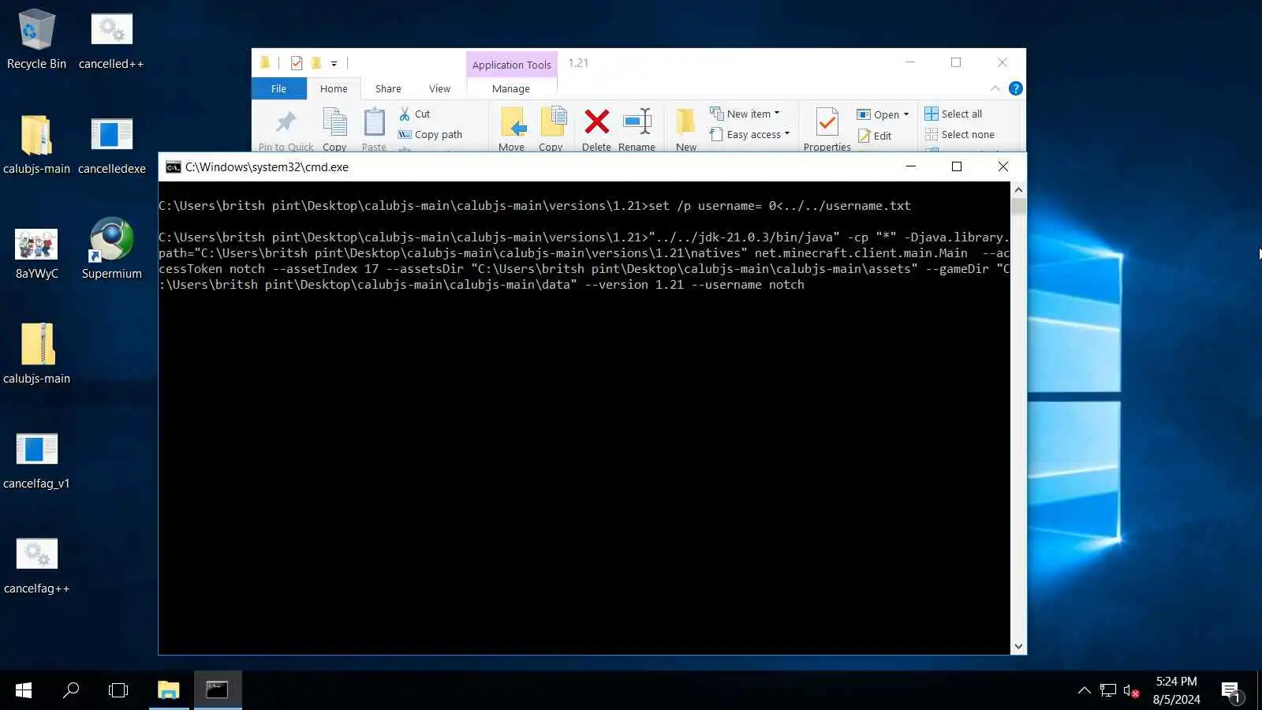Show hidden system tray icons
The image size is (1262, 710).
click(x=1085, y=690)
